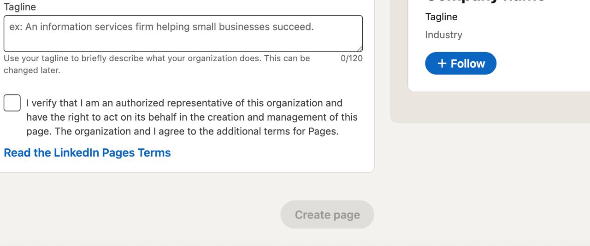Click the Tagline label above the text field
This screenshot has width=590, height=246.
[x=20, y=7]
